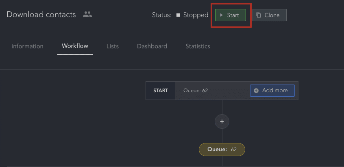Add a workflow step with the round plus

222,121
